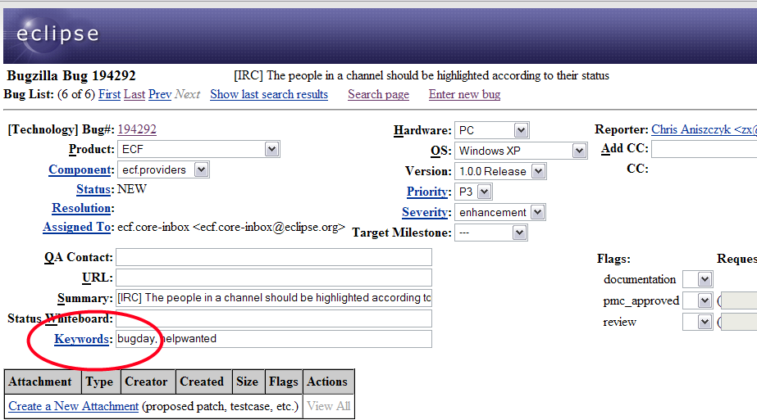Screen dimensions: 757x420
Task: Go to Last bug in list
Action: [135, 94]
